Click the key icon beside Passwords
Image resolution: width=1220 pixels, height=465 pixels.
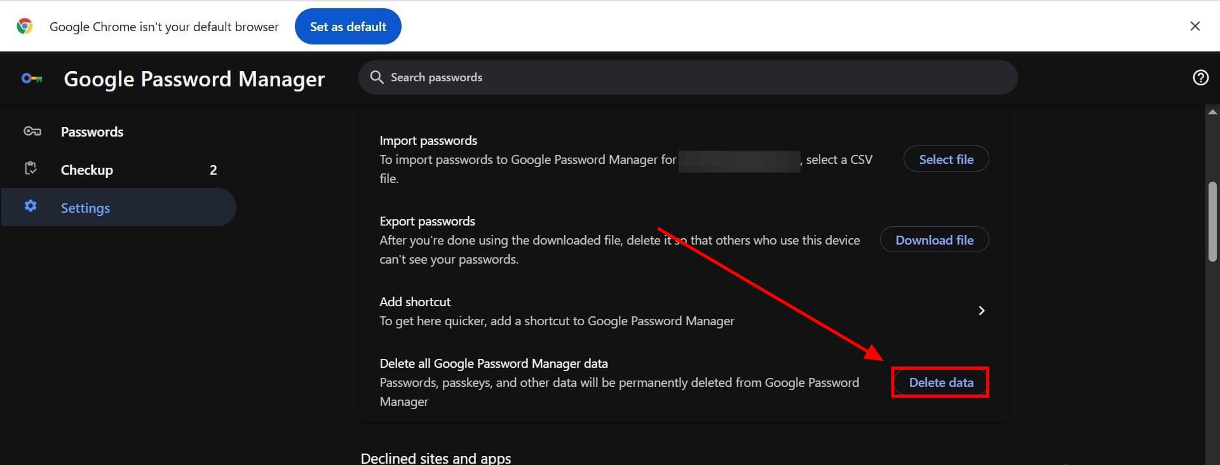32,131
